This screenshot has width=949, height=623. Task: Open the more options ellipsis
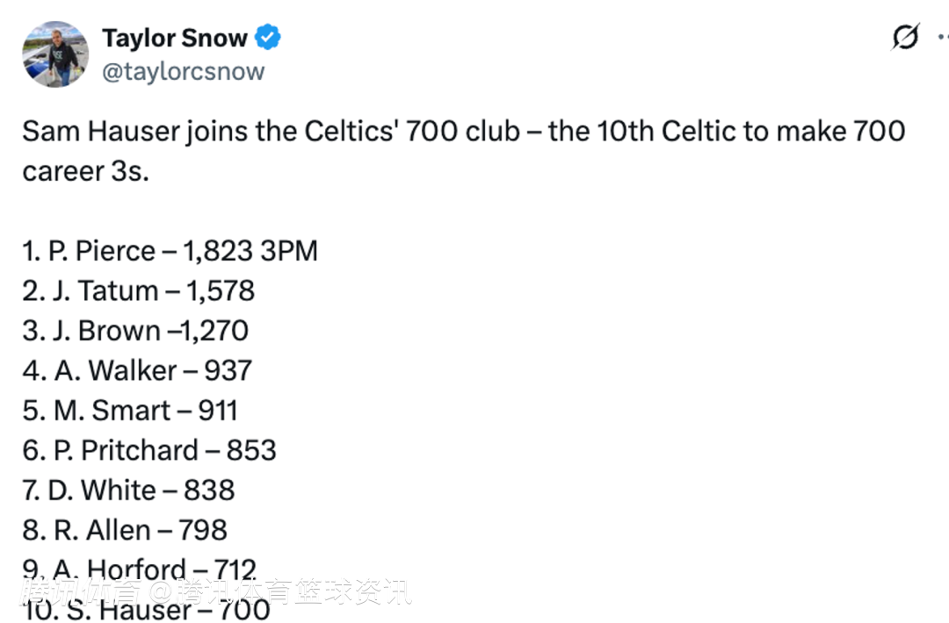tap(942, 38)
